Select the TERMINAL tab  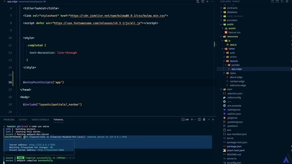[x=58, y=119]
